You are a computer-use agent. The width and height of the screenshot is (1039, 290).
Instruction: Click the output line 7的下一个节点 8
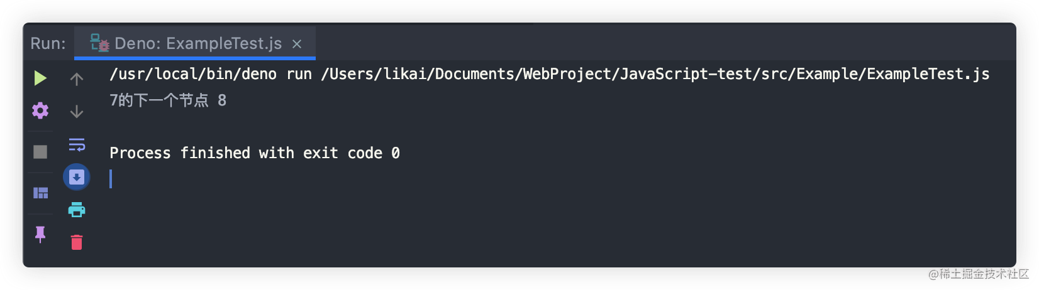pos(168,100)
